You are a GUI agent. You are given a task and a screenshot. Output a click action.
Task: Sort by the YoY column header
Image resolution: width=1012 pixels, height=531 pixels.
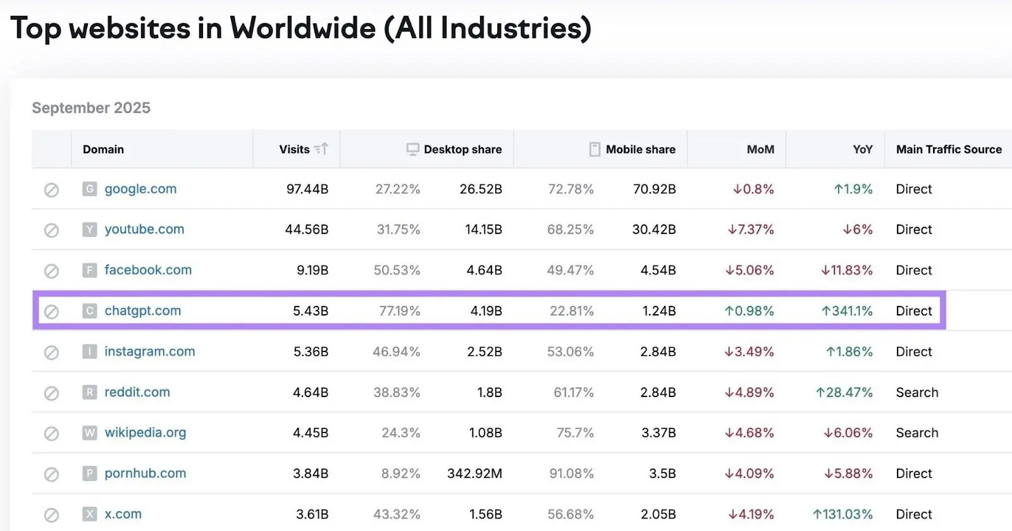coord(862,149)
